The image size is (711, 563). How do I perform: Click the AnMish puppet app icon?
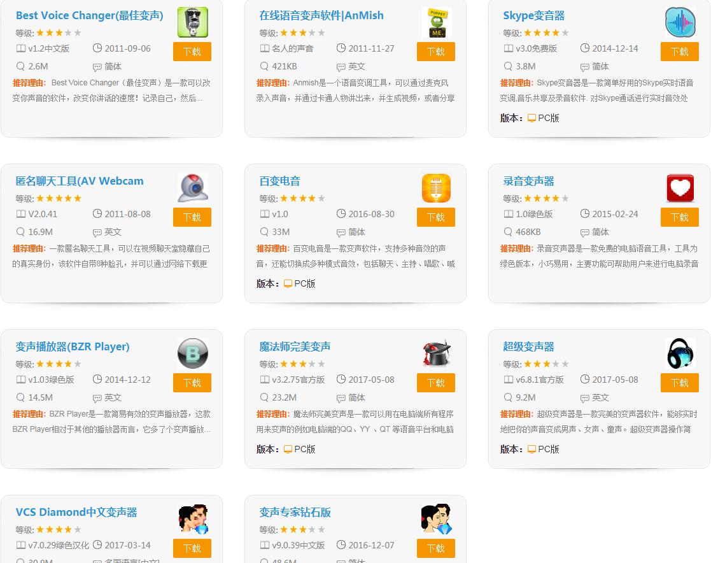click(437, 22)
